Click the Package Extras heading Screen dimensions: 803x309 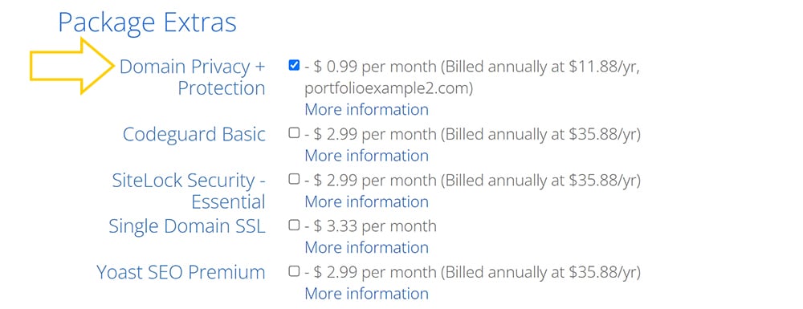coord(147,22)
